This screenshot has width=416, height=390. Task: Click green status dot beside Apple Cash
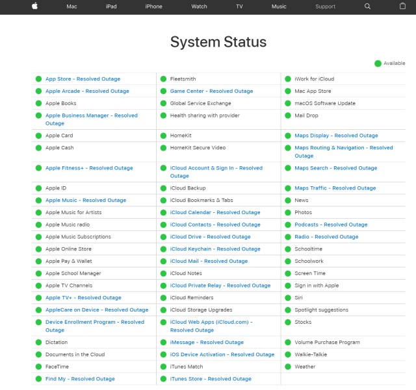(x=39, y=148)
